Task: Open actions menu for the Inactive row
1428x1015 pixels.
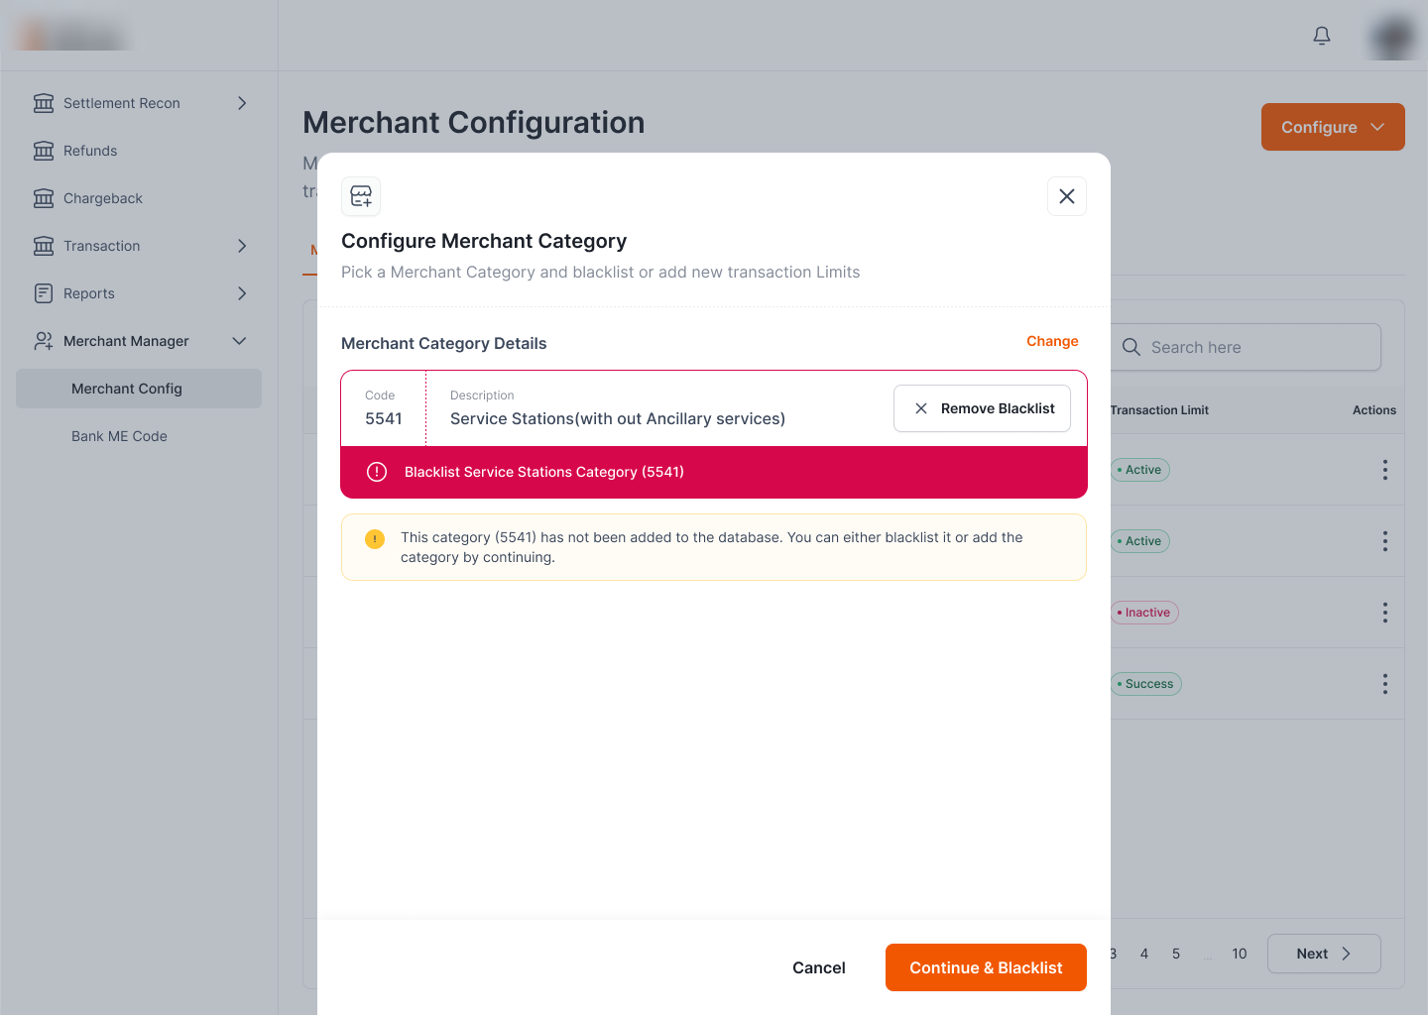Action: pyautogui.click(x=1385, y=613)
